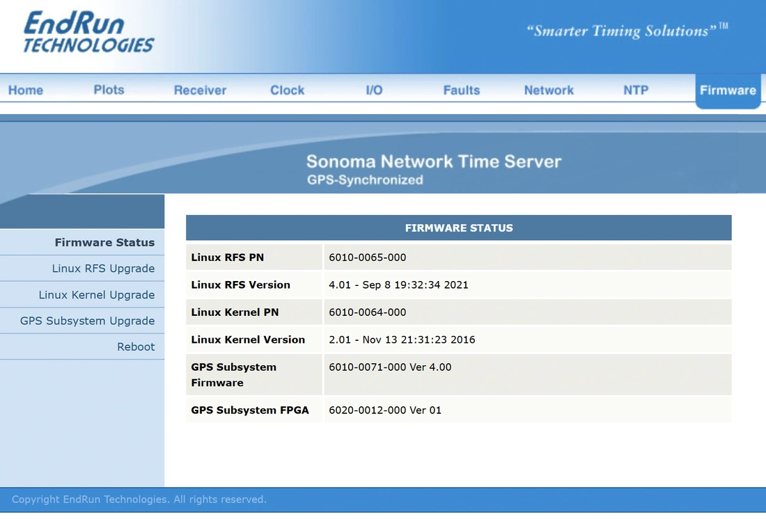Image resolution: width=766 pixels, height=519 pixels.
Task: Select the value 2.01 - Nov 13 21:31:23 2016
Action: 402,340
